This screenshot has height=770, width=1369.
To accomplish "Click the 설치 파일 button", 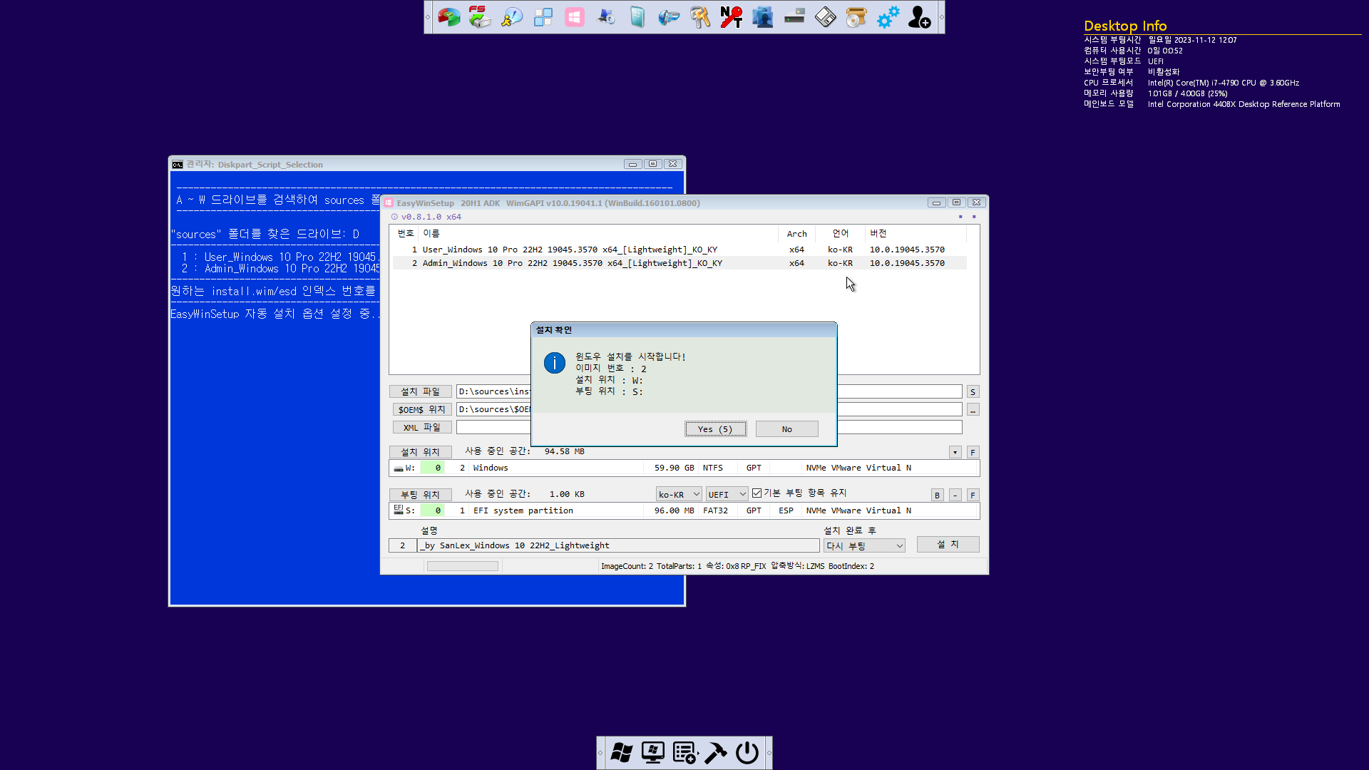I will 420,391.
